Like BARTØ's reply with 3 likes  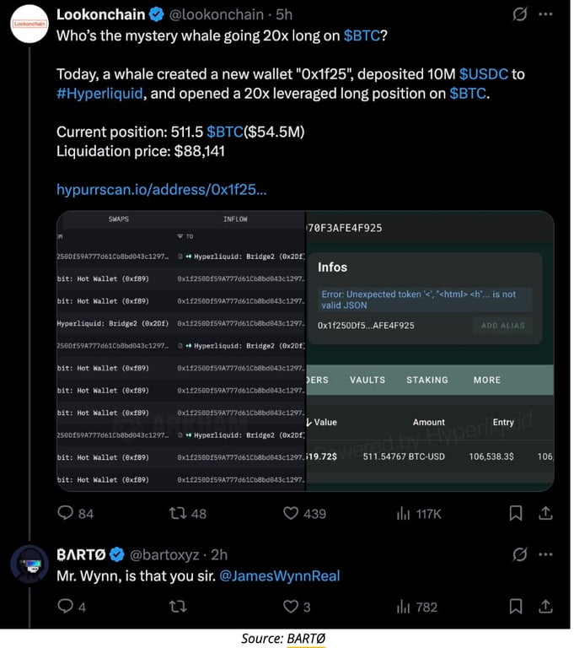(x=297, y=607)
